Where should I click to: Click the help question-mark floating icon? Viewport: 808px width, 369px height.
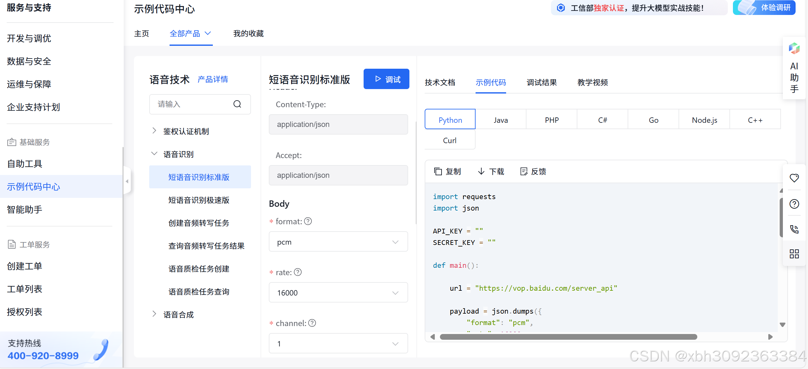click(x=794, y=204)
